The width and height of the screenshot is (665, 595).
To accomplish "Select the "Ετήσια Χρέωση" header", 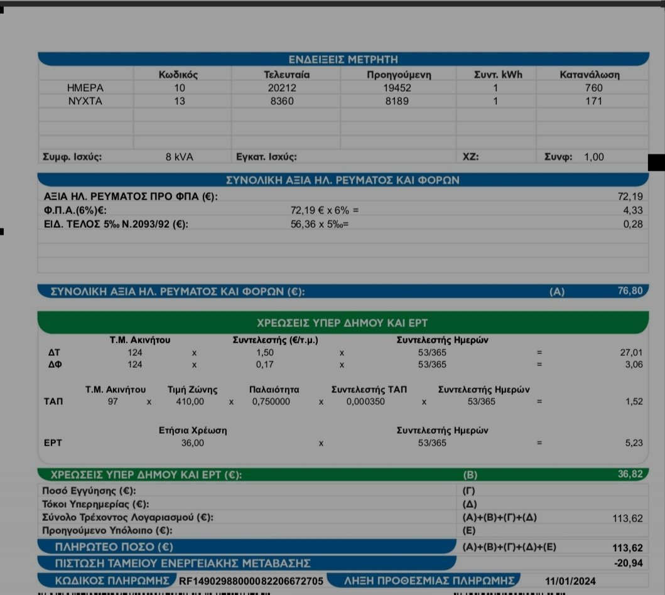I will click(193, 431).
